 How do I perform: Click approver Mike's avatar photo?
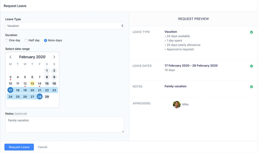pos(177,104)
